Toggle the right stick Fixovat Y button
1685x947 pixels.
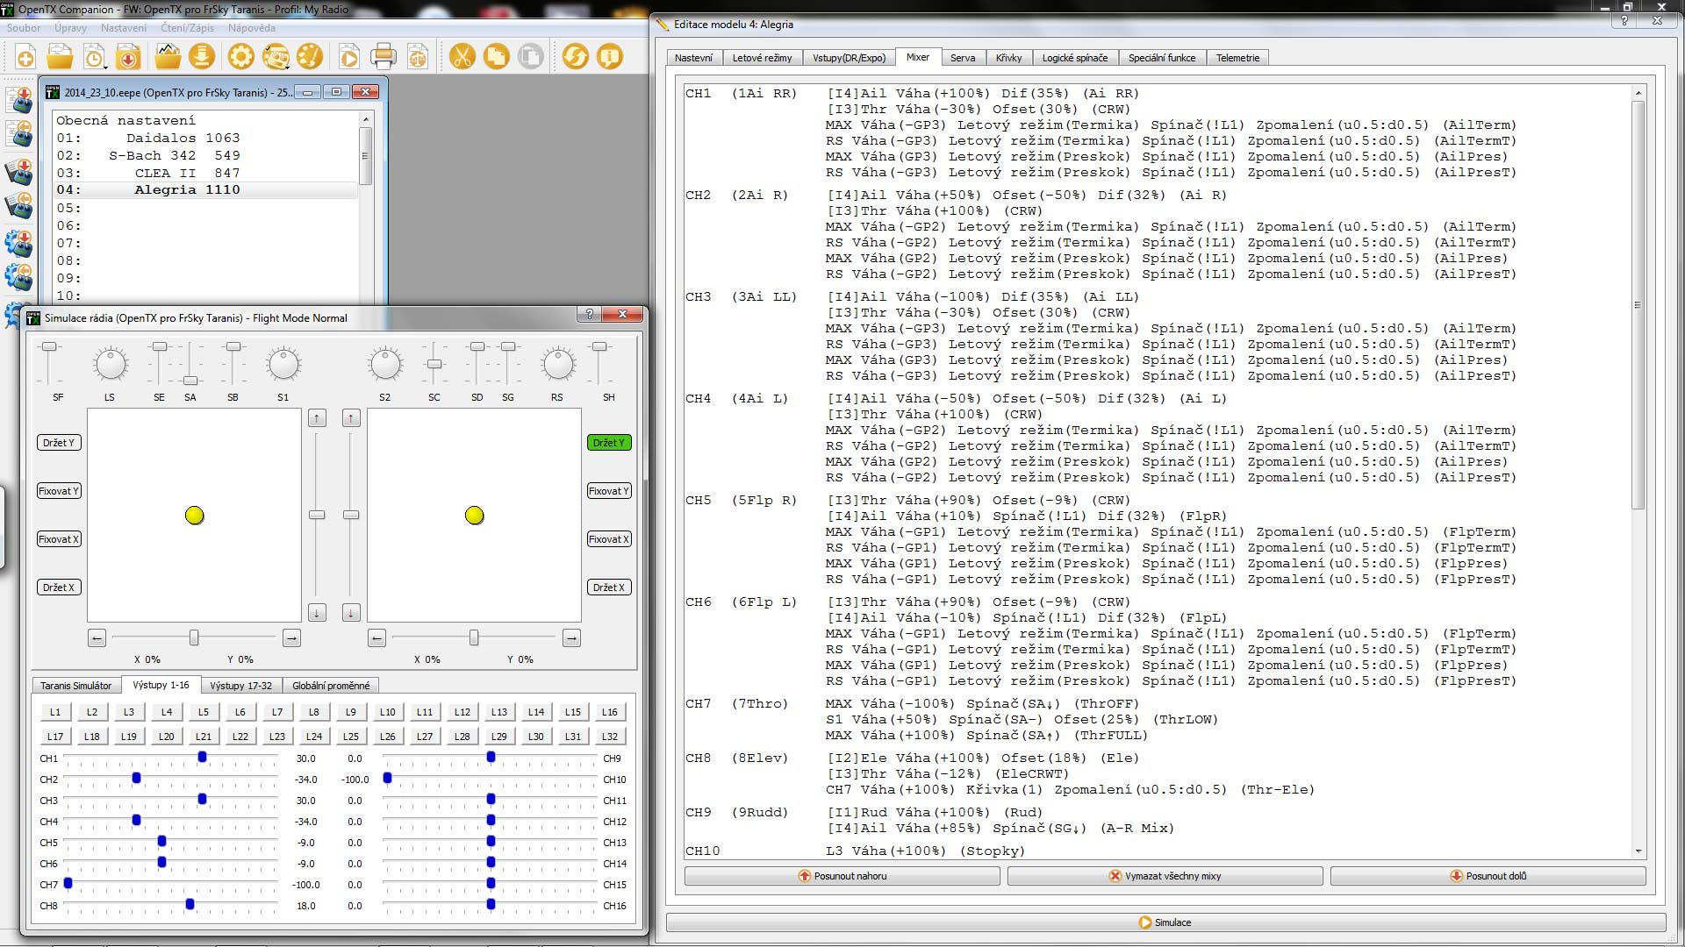pyautogui.click(x=609, y=491)
